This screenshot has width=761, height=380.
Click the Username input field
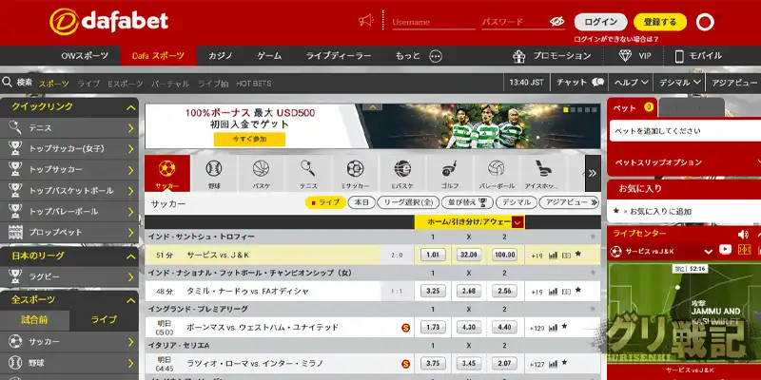tap(434, 22)
